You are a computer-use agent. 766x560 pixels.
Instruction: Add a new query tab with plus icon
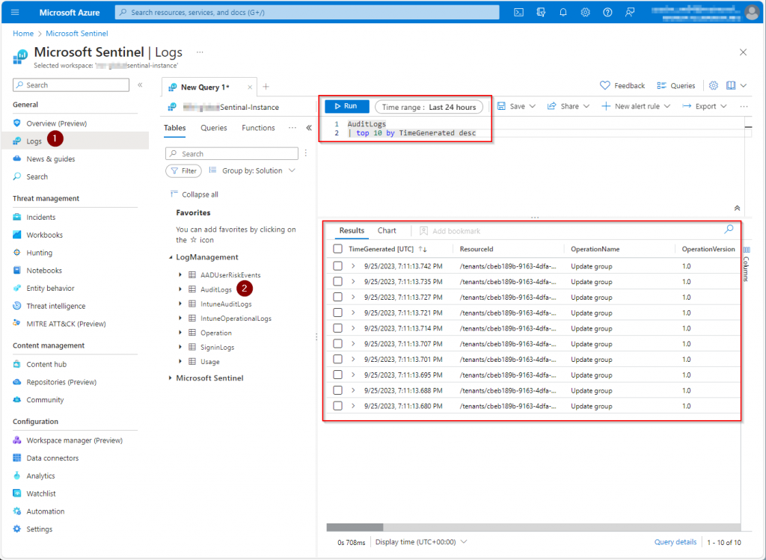click(x=266, y=87)
